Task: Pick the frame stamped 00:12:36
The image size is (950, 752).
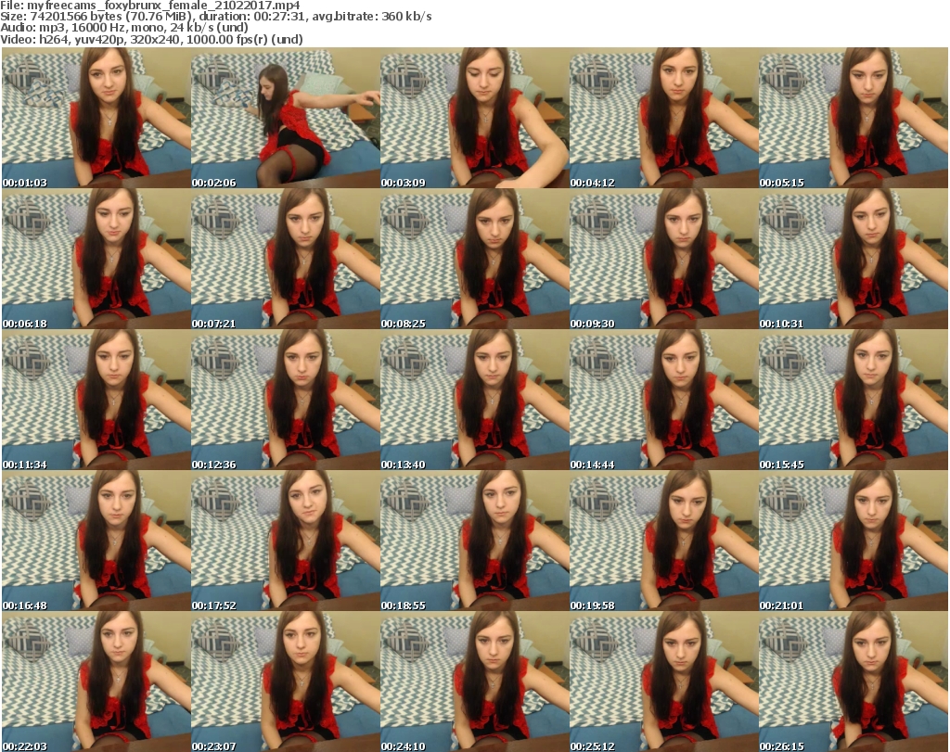Action: (286, 401)
